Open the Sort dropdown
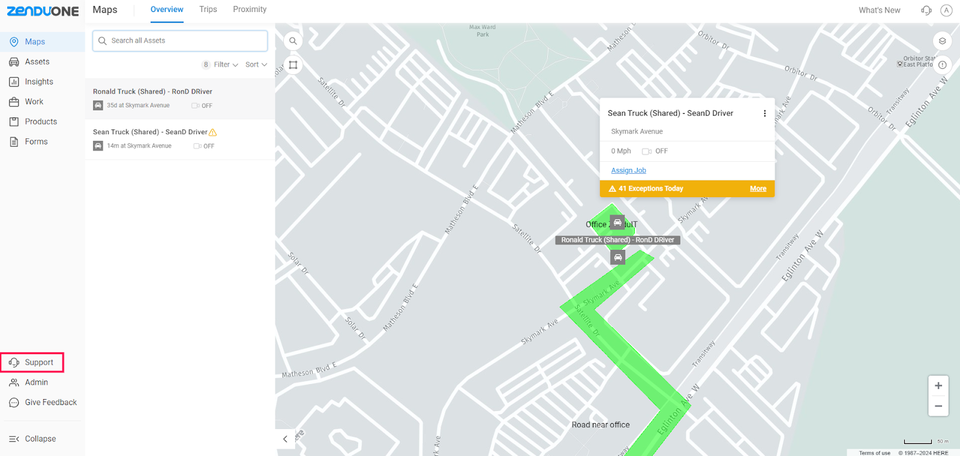The image size is (960, 456). coord(256,65)
